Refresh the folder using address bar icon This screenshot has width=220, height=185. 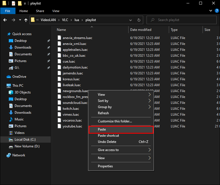tap(139, 20)
